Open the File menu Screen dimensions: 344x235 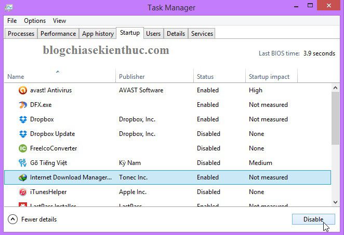pyautogui.click(x=12, y=21)
